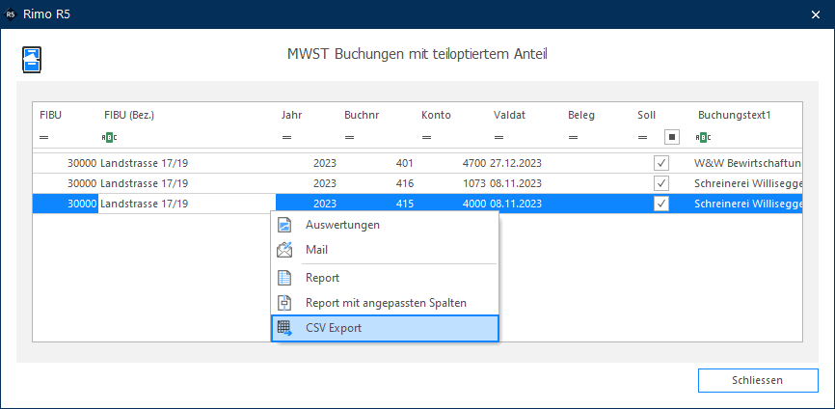This screenshot has height=409, width=835.
Task: Close the Rimo R5 dialog window
Action: (816, 14)
